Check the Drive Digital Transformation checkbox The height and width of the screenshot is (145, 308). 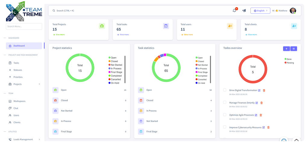[225, 90]
